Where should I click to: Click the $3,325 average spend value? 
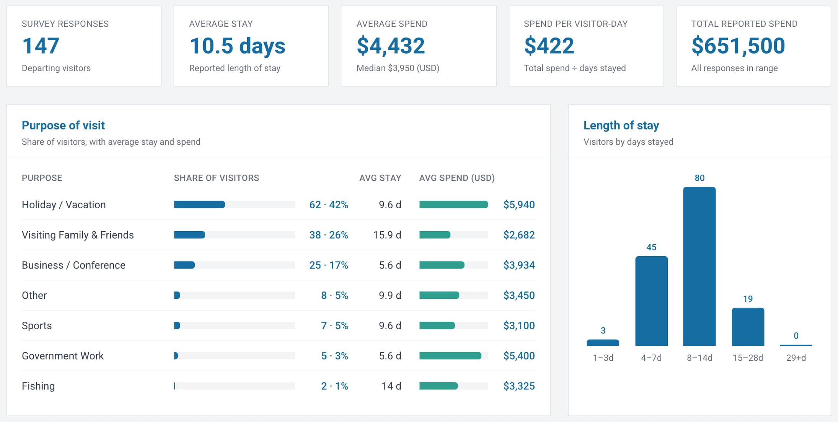pos(519,386)
